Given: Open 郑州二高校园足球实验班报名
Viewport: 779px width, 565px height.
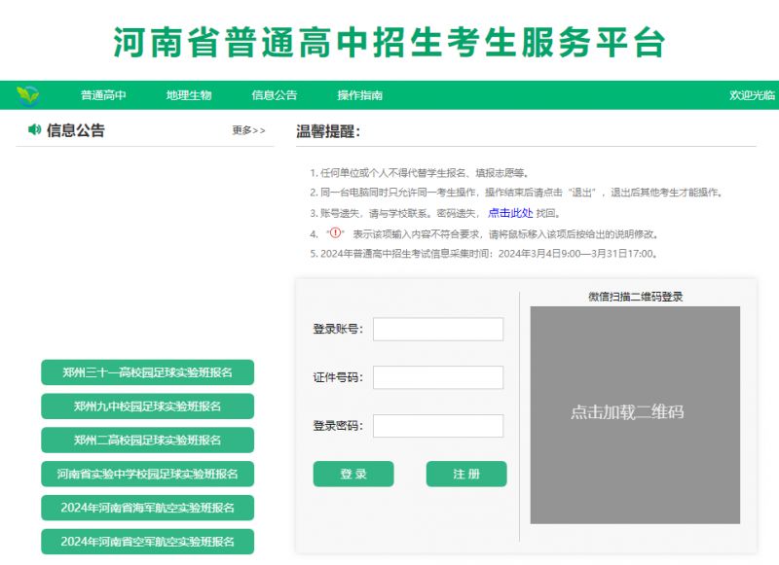Looking at the screenshot, I should point(148,440).
